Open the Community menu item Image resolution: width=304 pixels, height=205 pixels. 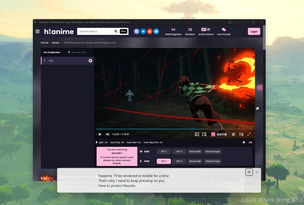[x=224, y=32]
